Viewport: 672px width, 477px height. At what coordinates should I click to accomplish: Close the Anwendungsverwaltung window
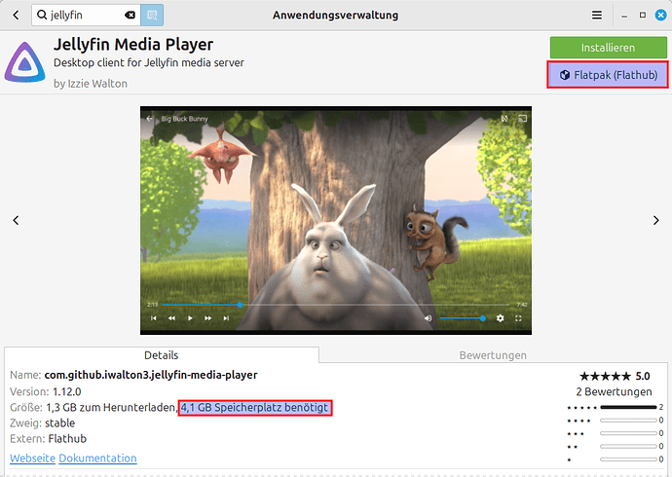pos(661,15)
